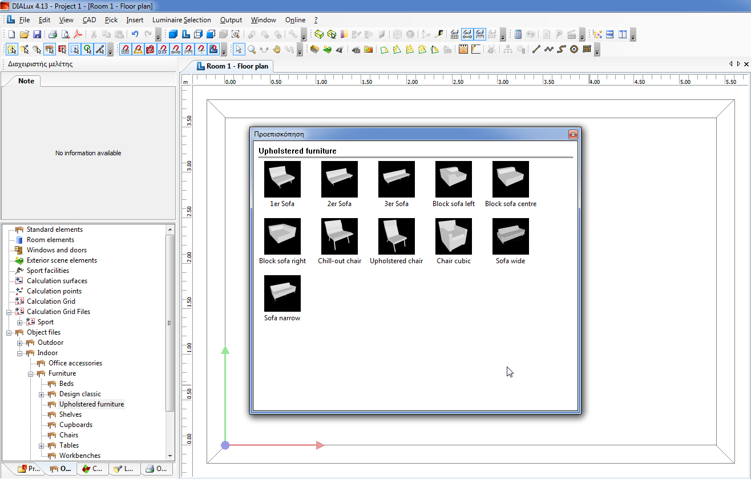Collapse the Calculation Grid Files node

coord(9,312)
